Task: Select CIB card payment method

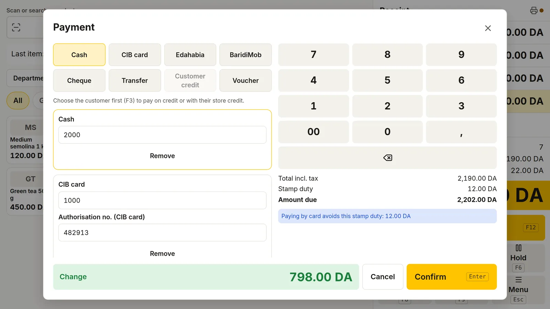Action: point(135,55)
